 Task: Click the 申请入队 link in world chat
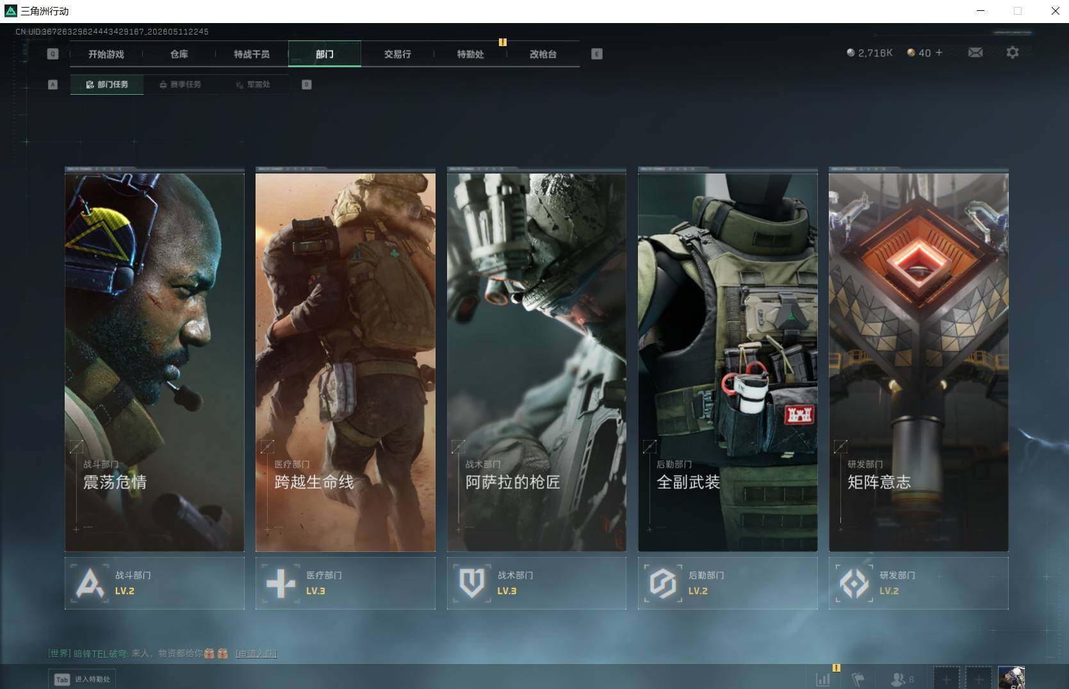pos(256,654)
